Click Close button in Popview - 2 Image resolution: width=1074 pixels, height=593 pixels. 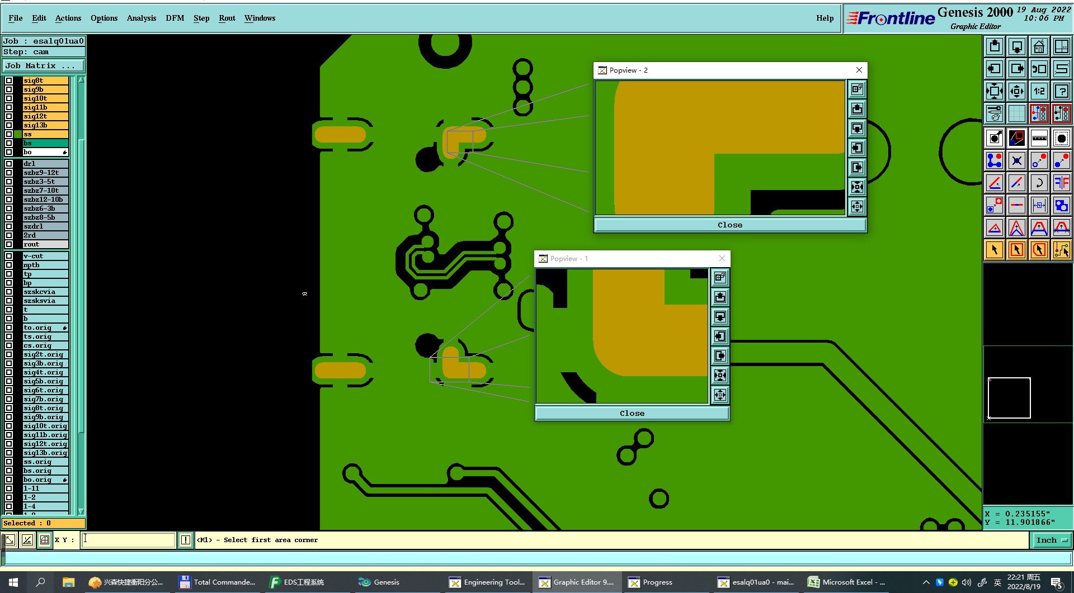click(x=730, y=225)
